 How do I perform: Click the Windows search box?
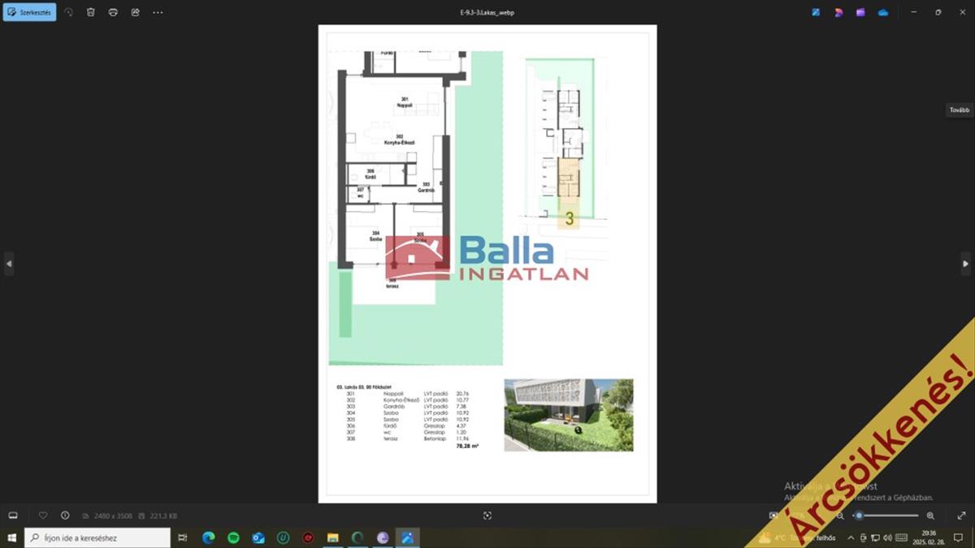[97, 537]
